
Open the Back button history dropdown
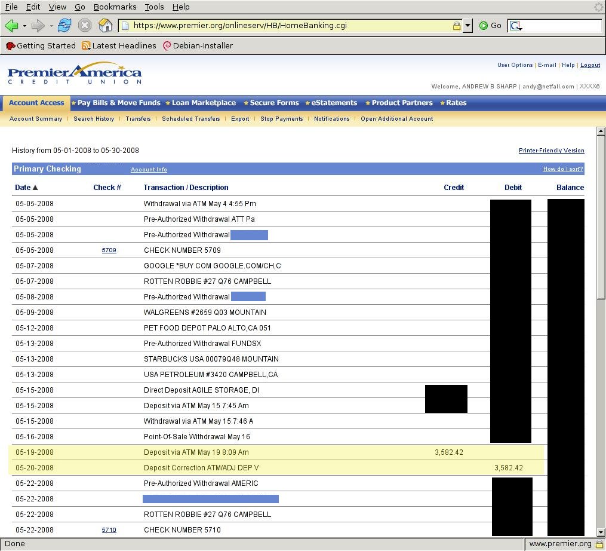pos(24,26)
